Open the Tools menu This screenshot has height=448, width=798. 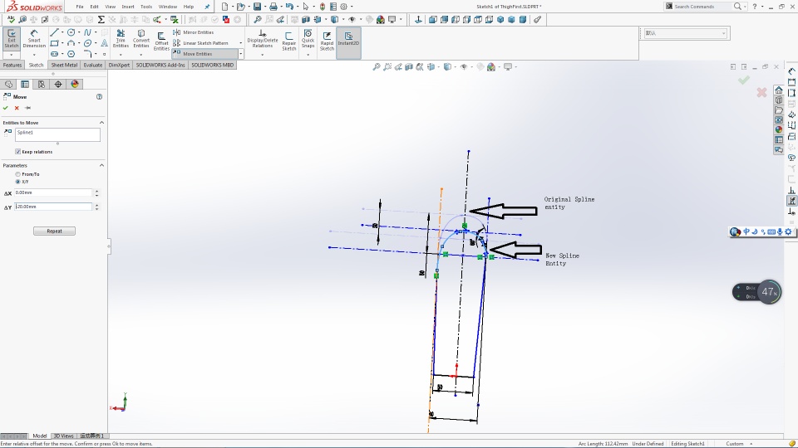(x=146, y=7)
